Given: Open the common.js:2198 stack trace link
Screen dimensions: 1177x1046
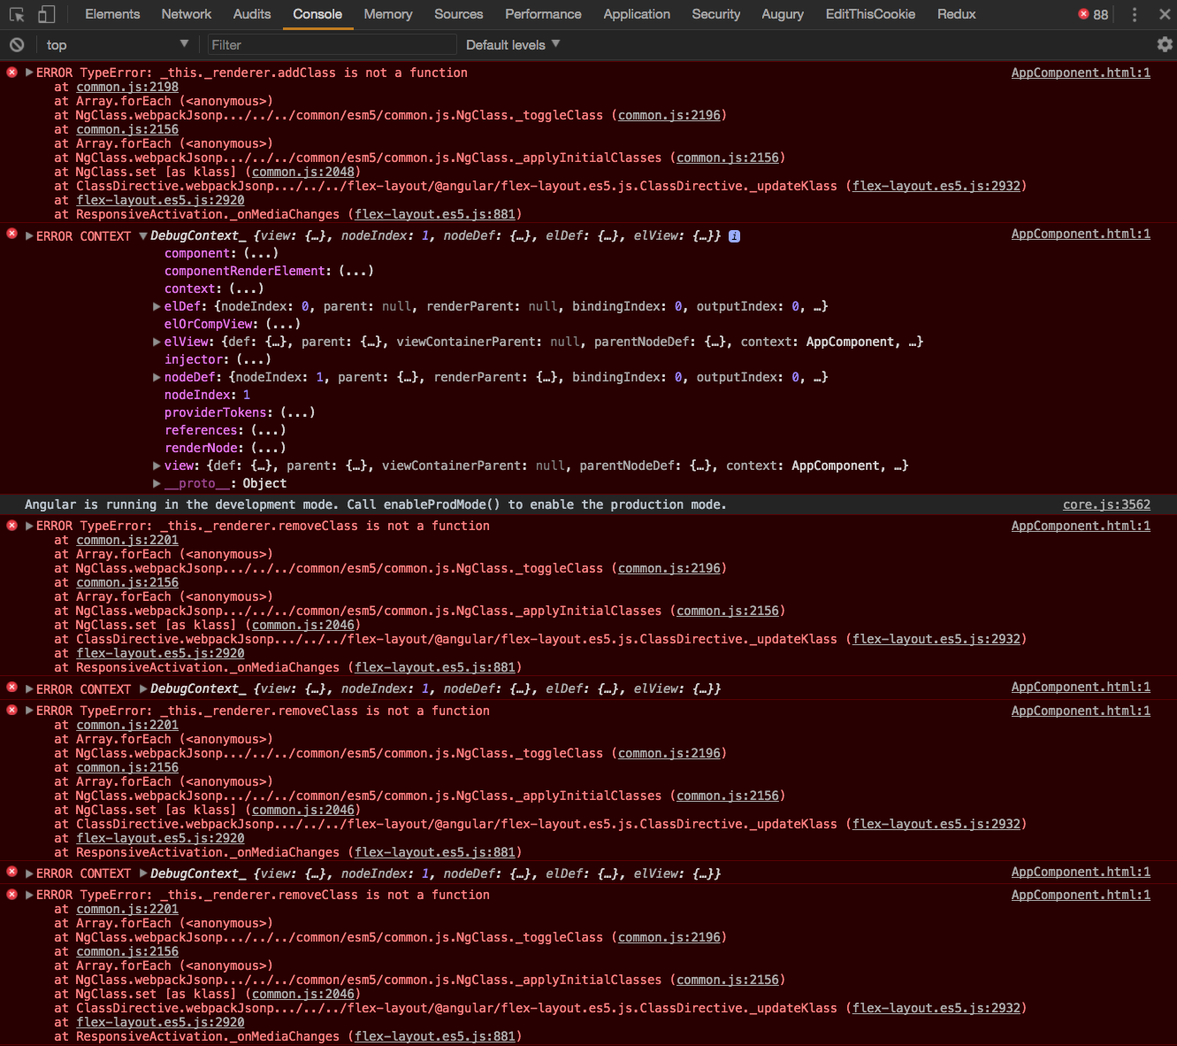Looking at the screenshot, I should (126, 86).
